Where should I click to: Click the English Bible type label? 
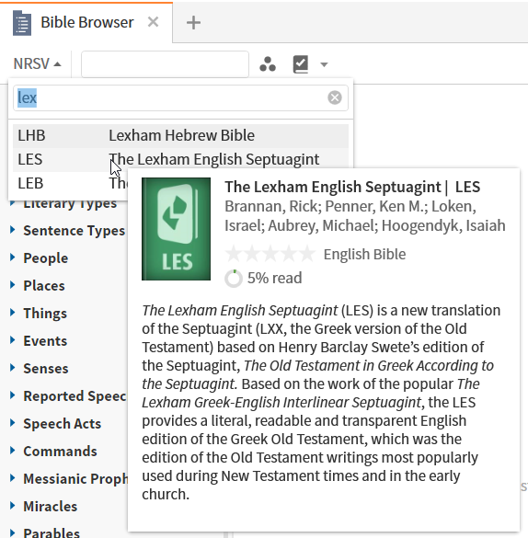click(364, 254)
